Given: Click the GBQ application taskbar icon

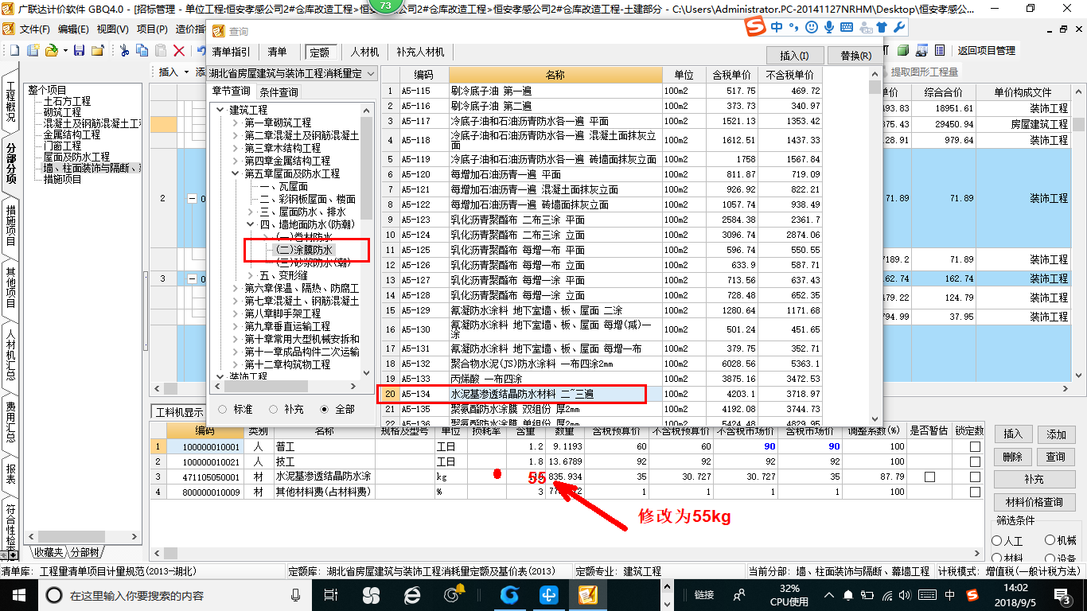Looking at the screenshot, I should coord(588,594).
